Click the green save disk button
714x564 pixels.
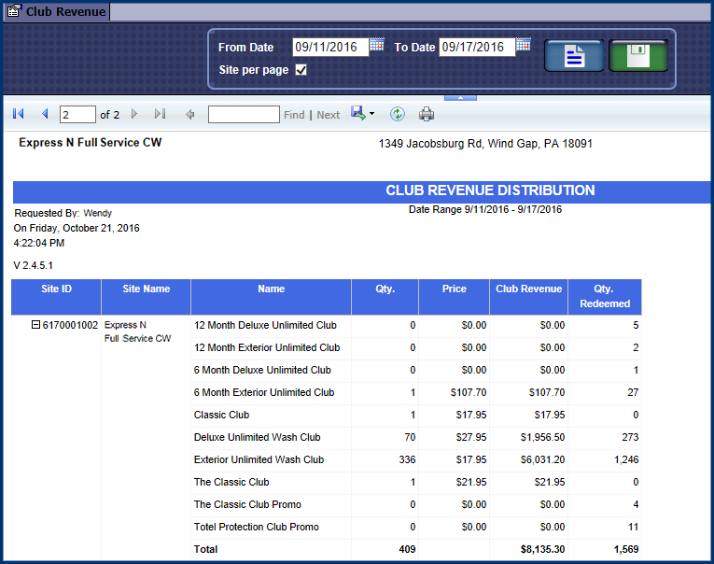(x=638, y=57)
